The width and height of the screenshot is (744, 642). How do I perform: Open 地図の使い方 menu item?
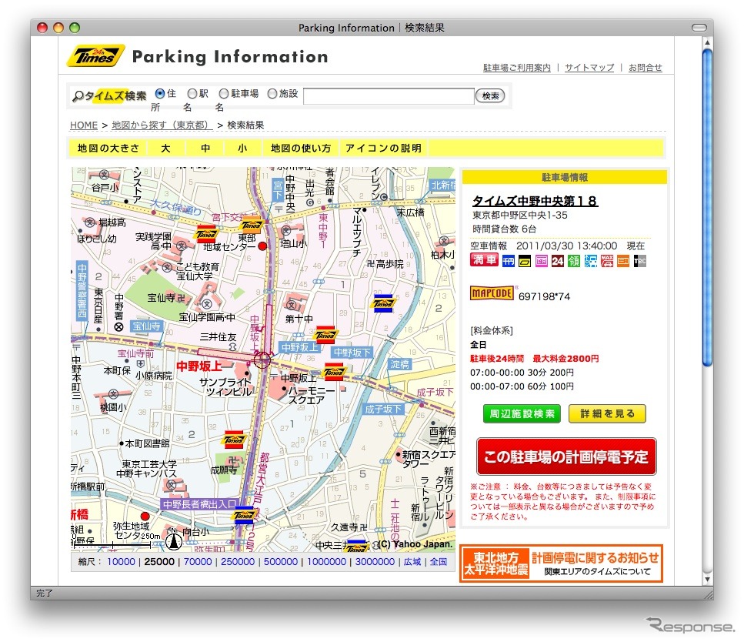pos(300,149)
